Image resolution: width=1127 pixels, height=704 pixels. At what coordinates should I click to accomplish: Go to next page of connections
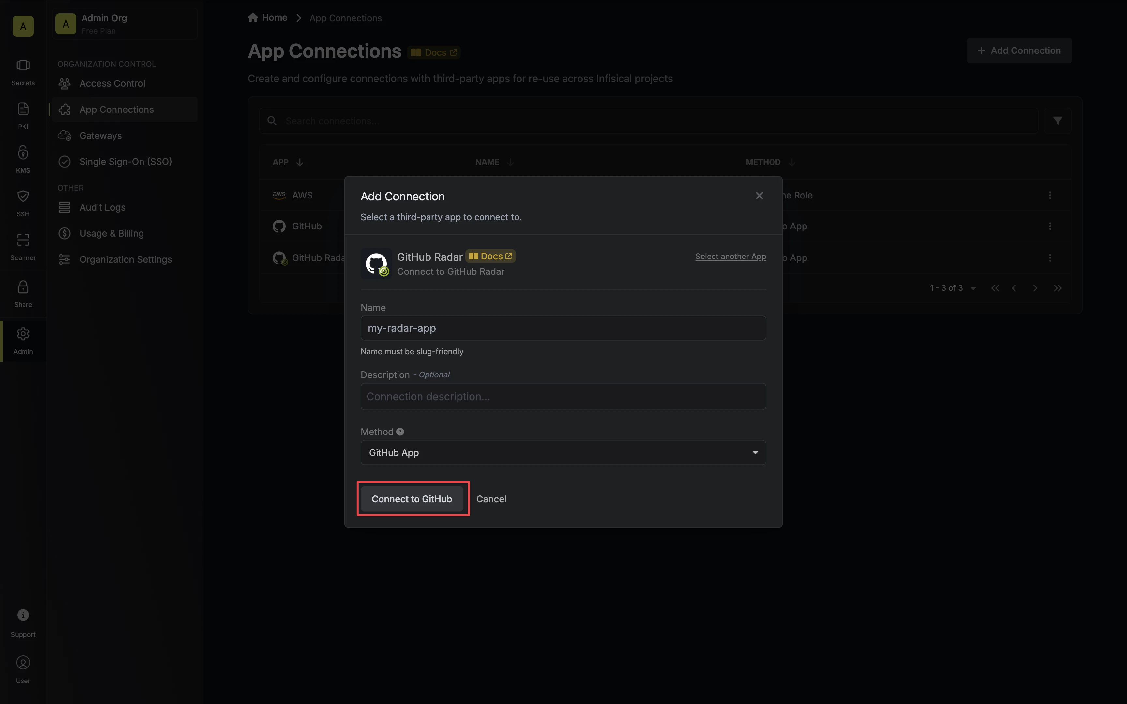pyautogui.click(x=1035, y=288)
